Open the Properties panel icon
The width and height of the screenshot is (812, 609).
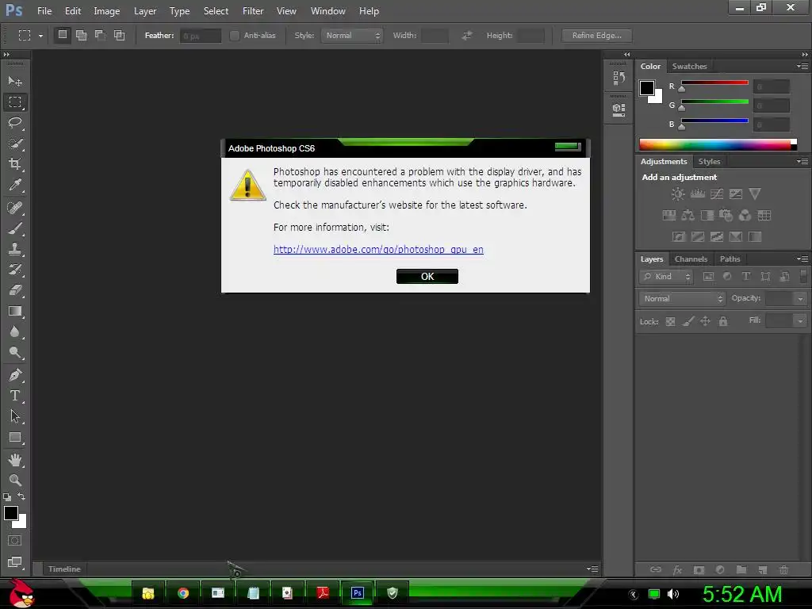(x=619, y=109)
